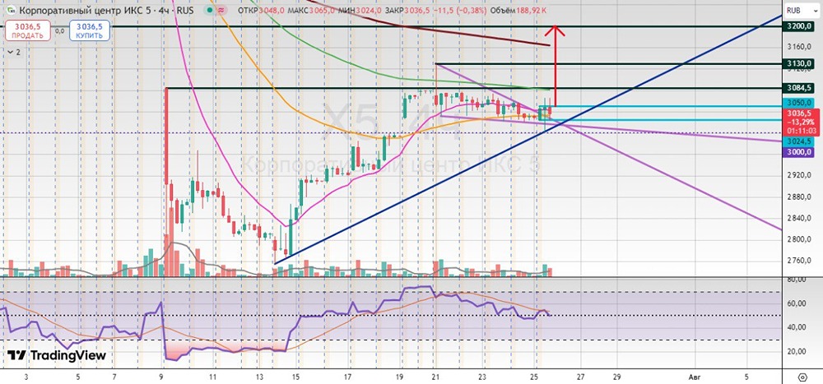
Task: Click the X5 symbol logo icon
Action: point(11,10)
